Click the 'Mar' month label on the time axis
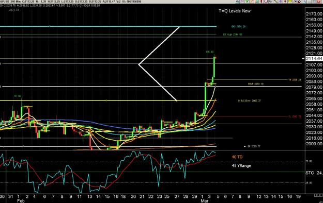This screenshot has width=323, height=203. [x=204, y=201]
